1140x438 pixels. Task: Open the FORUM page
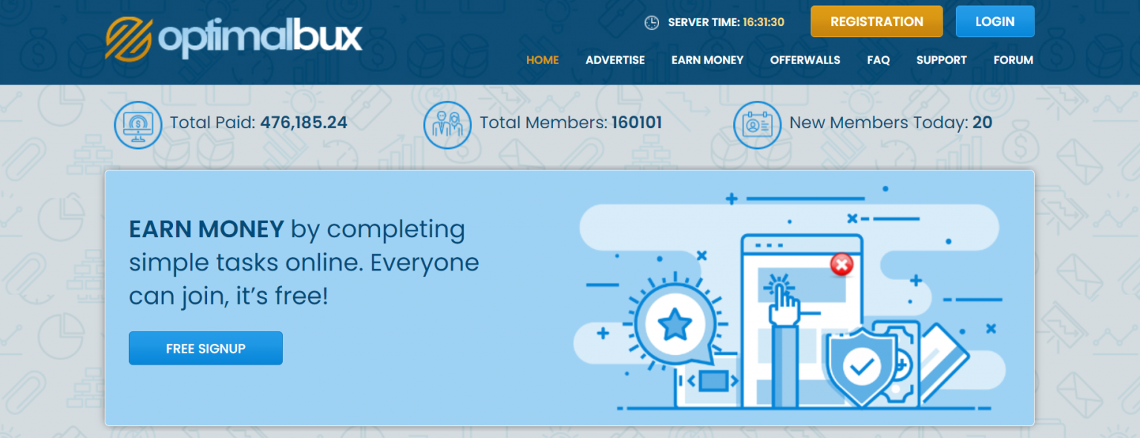[1013, 60]
